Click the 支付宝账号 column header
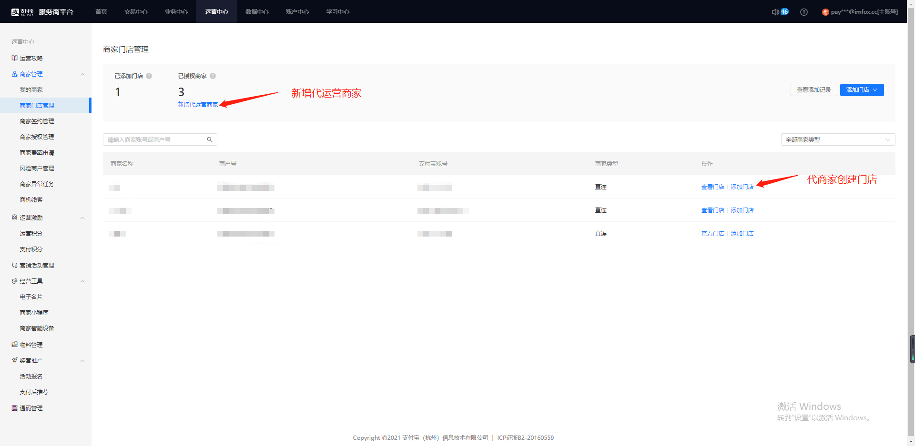The width and height of the screenshot is (915, 446). coord(433,164)
